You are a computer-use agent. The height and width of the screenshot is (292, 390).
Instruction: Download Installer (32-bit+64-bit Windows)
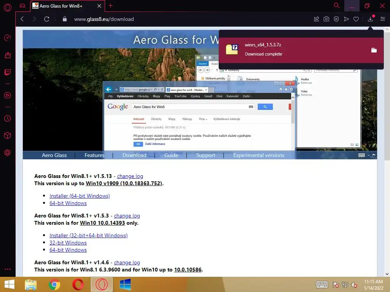point(88,235)
